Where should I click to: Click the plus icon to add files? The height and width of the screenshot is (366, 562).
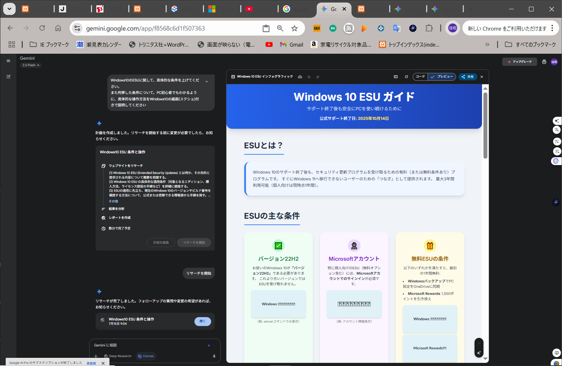tap(96, 356)
